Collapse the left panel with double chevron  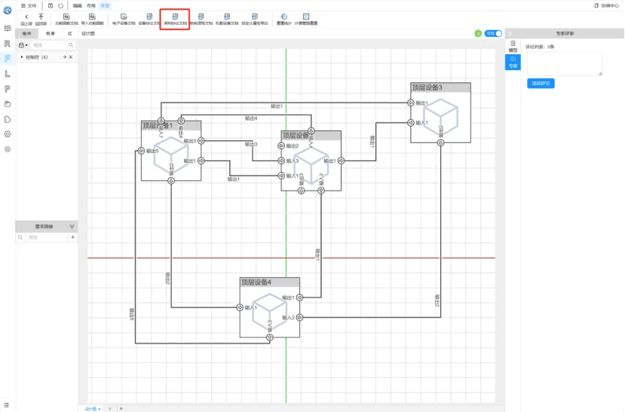(70, 33)
